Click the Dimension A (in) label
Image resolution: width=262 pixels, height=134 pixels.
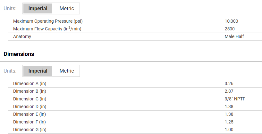(x=30, y=83)
